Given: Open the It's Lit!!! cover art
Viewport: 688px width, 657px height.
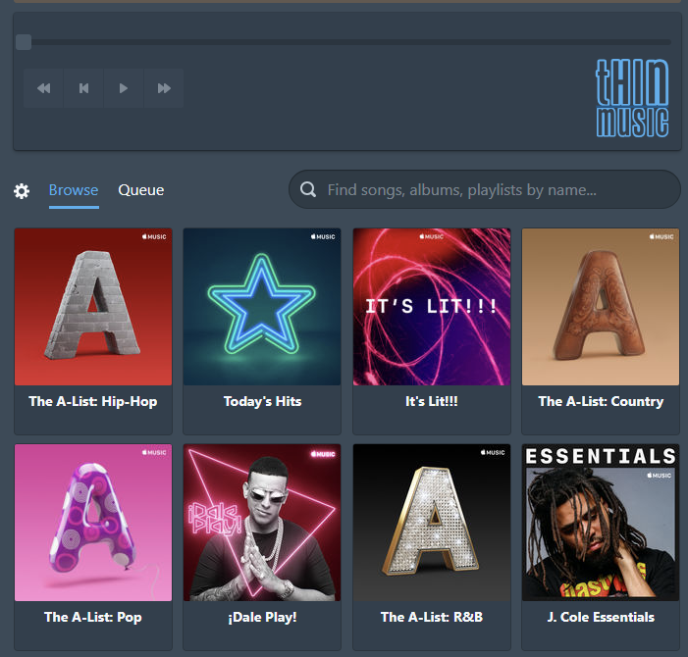Looking at the screenshot, I should [x=432, y=307].
